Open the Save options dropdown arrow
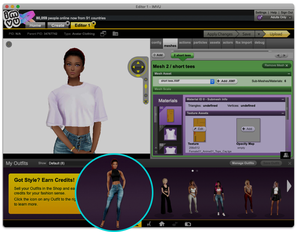 tap(259, 34)
